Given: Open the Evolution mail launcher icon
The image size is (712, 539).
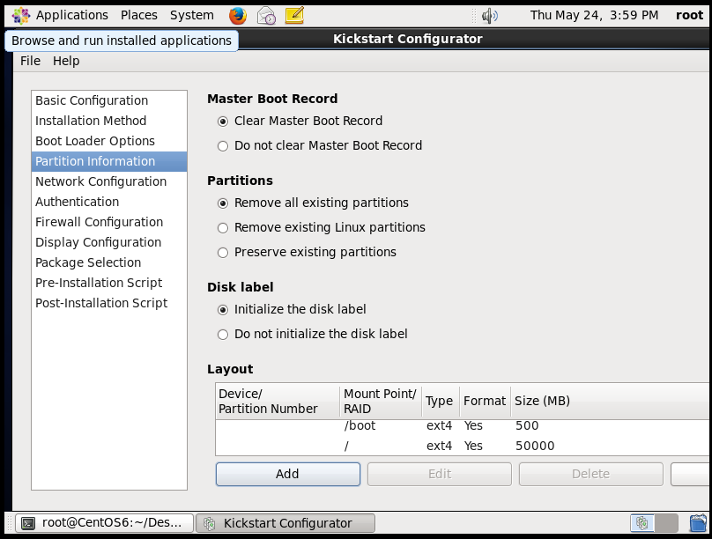Looking at the screenshot, I should click(266, 16).
